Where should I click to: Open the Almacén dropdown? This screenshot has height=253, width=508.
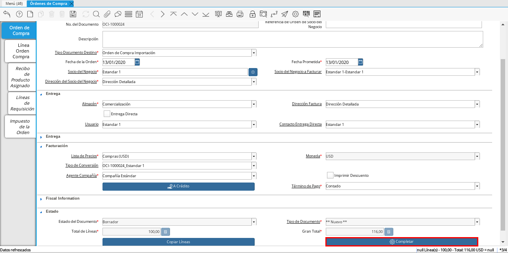(x=254, y=104)
